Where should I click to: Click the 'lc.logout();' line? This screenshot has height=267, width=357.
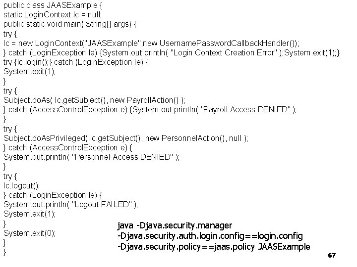pos(22,186)
